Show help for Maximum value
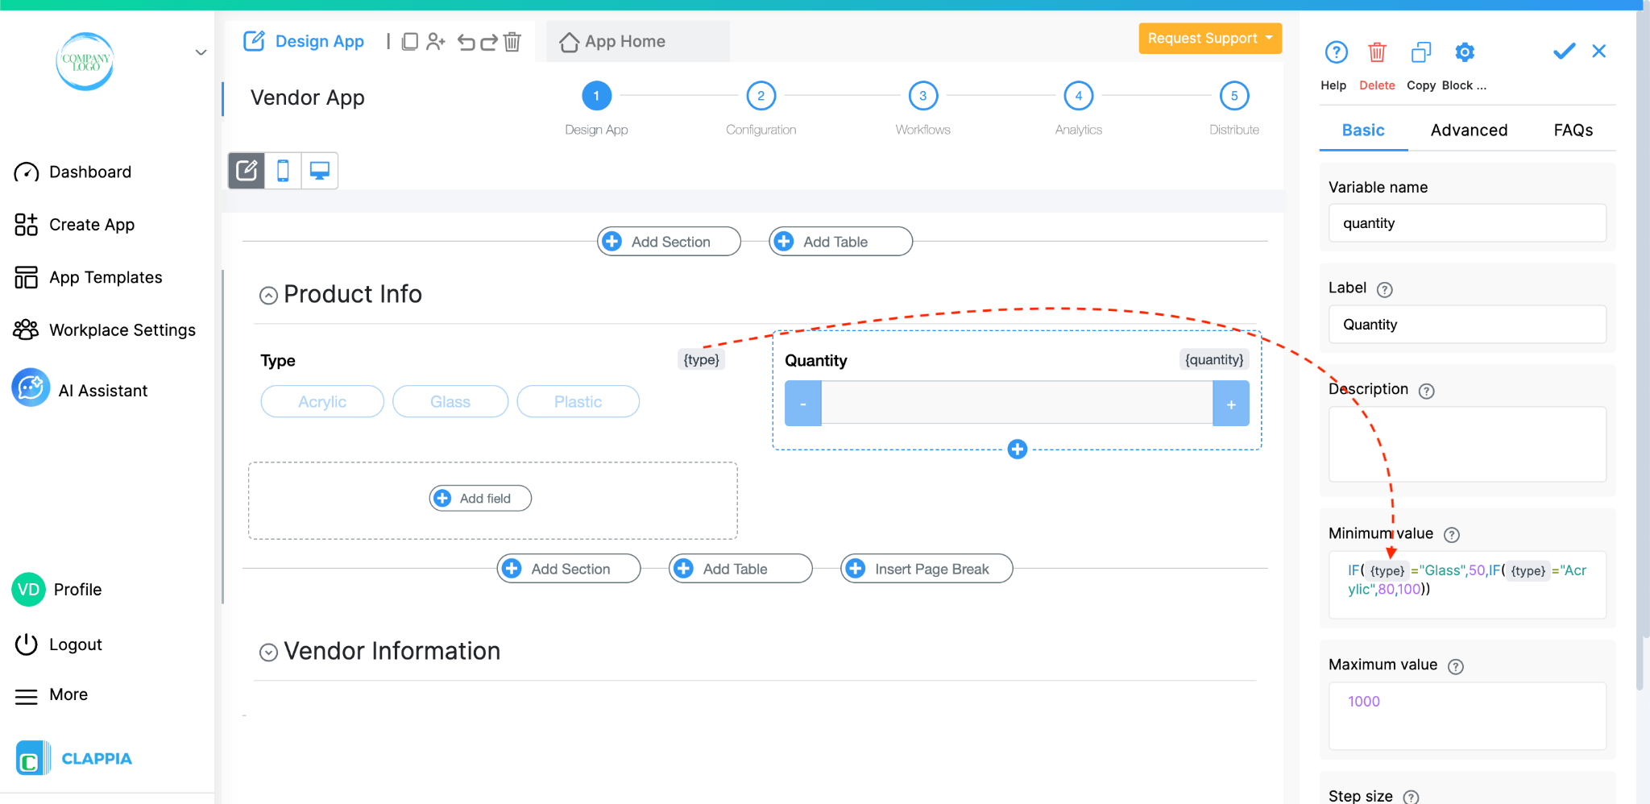This screenshot has width=1650, height=804. point(1455,666)
